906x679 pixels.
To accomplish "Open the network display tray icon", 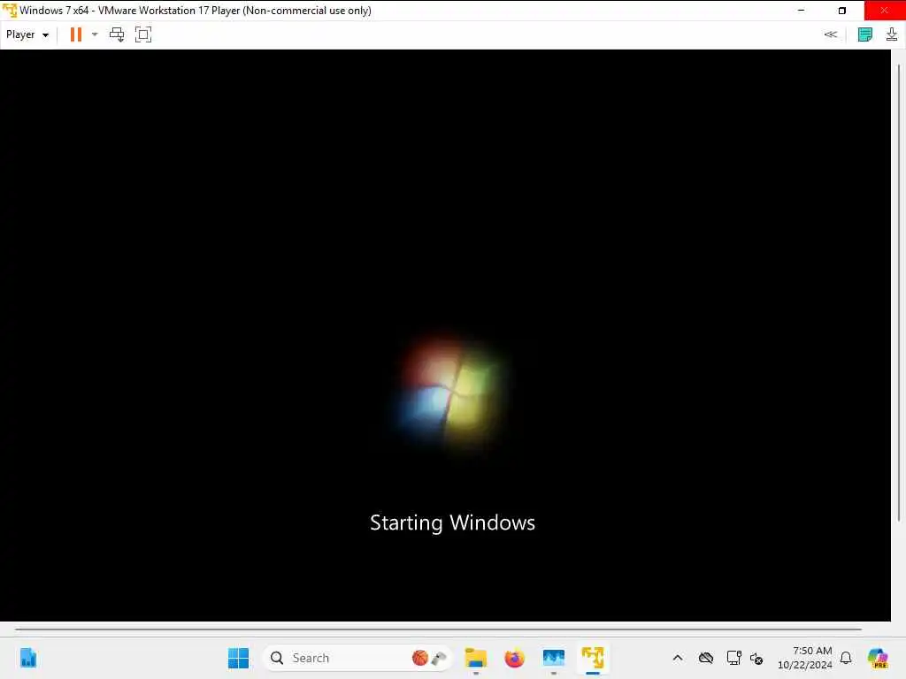I will click(x=733, y=658).
